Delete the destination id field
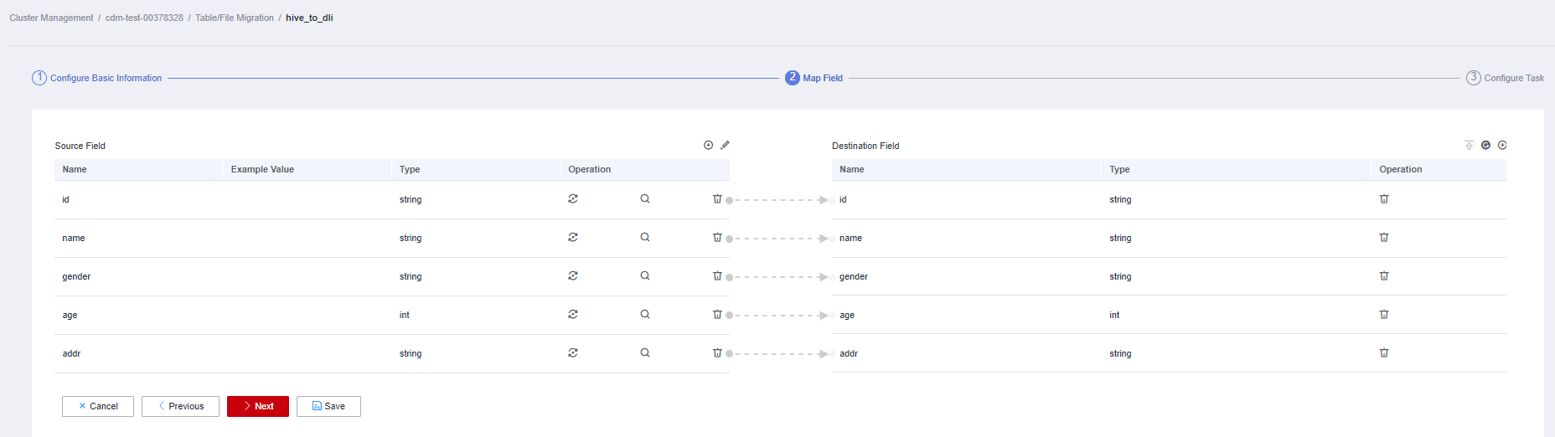This screenshot has height=437, width=1555. [1384, 199]
